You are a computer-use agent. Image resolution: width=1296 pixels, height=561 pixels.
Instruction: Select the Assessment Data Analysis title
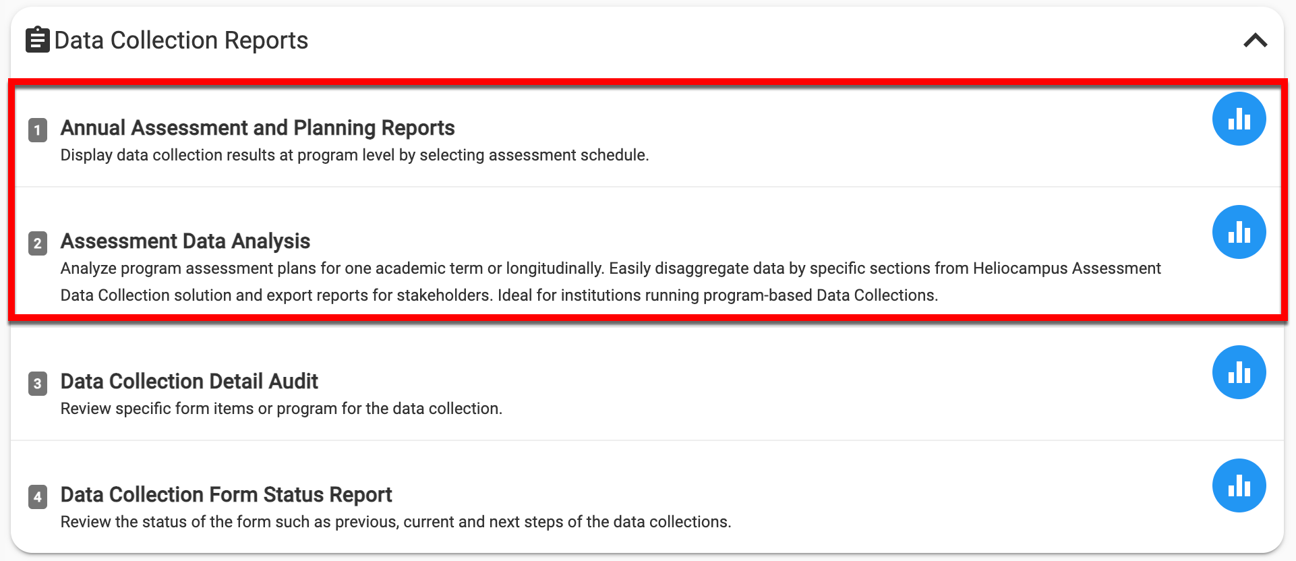[x=185, y=241]
